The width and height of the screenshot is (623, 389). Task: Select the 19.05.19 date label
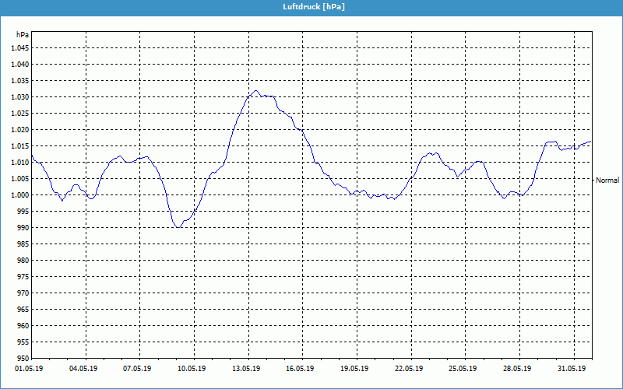click(354, 369)
